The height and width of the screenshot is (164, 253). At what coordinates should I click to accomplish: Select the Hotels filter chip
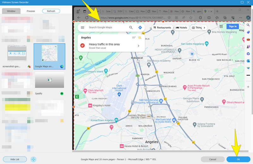(x=182, y=27)
